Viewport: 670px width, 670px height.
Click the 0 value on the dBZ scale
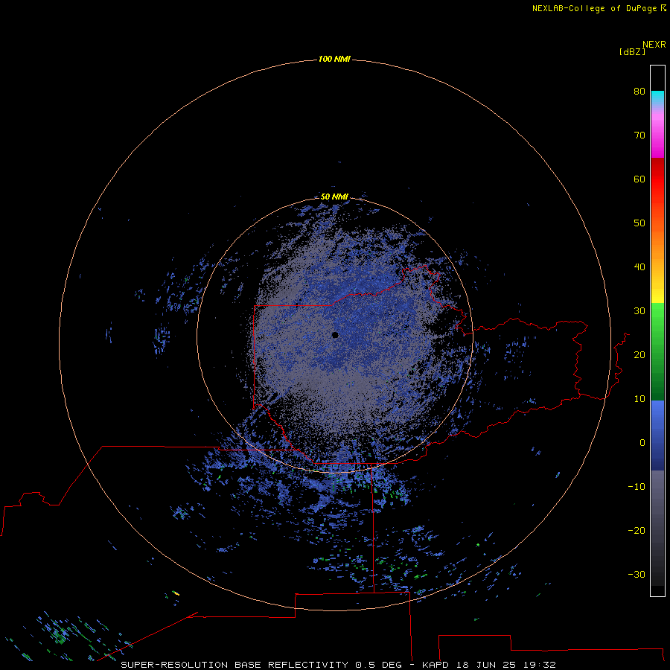point(642,443)
